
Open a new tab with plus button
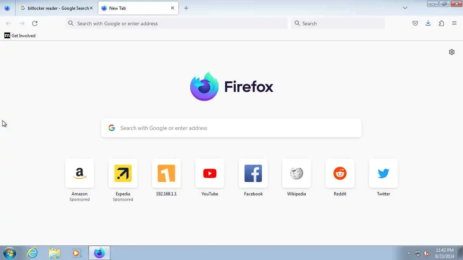pyautogui.click(x=186, y=8)
